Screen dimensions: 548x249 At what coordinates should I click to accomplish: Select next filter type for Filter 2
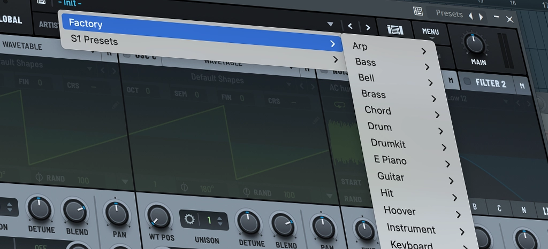(x=530, y=103)
